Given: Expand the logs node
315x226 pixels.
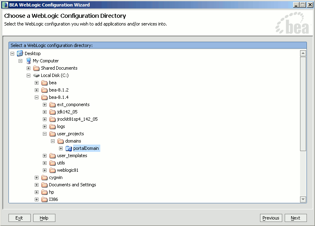Looking at the screenshot, I should 44,127.
